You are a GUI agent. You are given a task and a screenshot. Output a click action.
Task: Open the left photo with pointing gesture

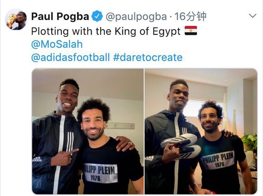click(88, 131)
